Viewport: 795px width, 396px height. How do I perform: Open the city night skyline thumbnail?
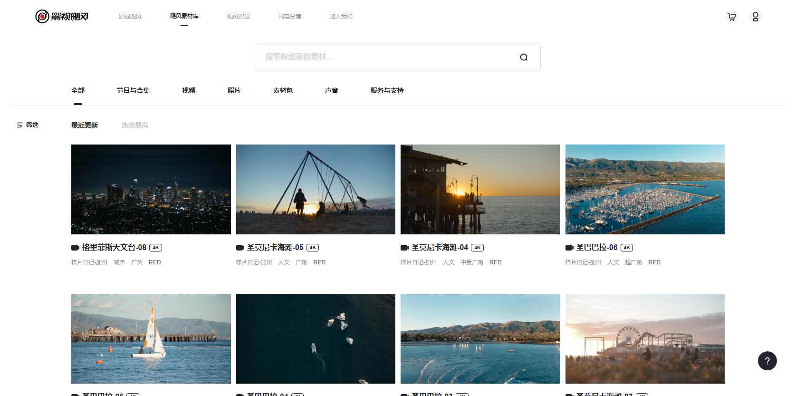(x=151, y=189)
